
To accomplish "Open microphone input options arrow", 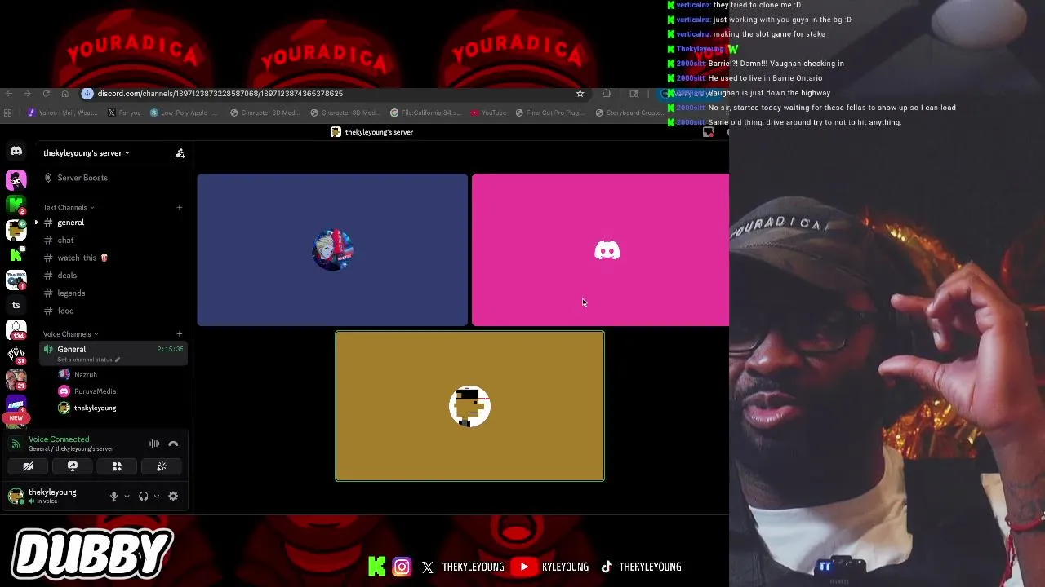I will [x=127, y=496].
